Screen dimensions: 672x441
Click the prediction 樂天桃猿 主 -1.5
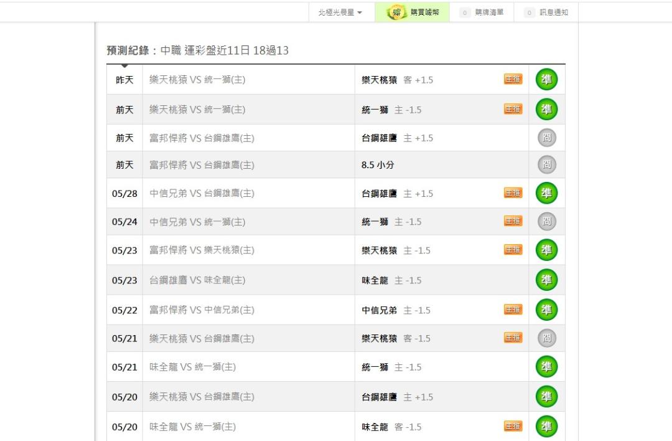396,250
